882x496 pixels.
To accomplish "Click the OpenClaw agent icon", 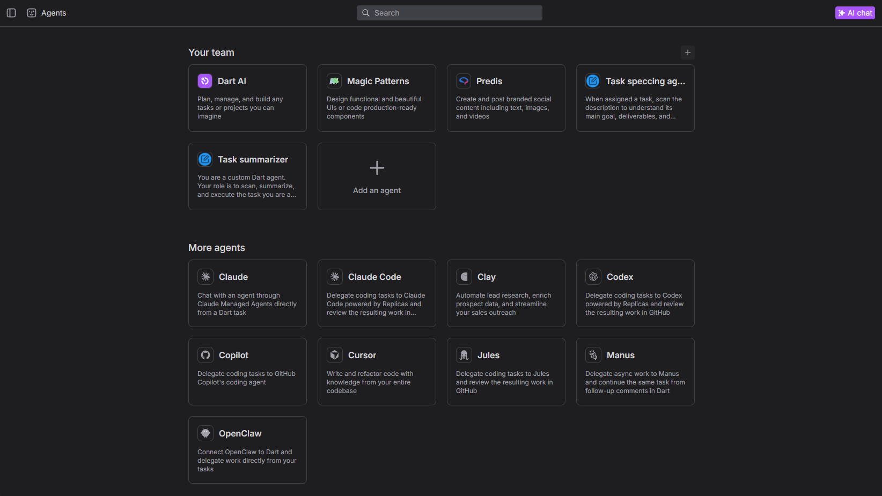I will 205,433.
